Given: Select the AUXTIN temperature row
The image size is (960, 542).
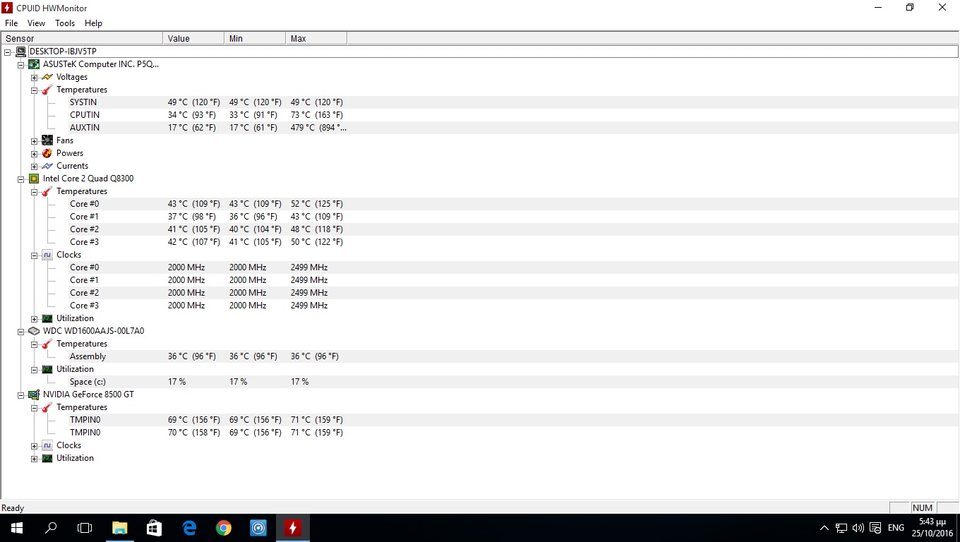Looking at the screenshot, I should click(x=85, y=128).
